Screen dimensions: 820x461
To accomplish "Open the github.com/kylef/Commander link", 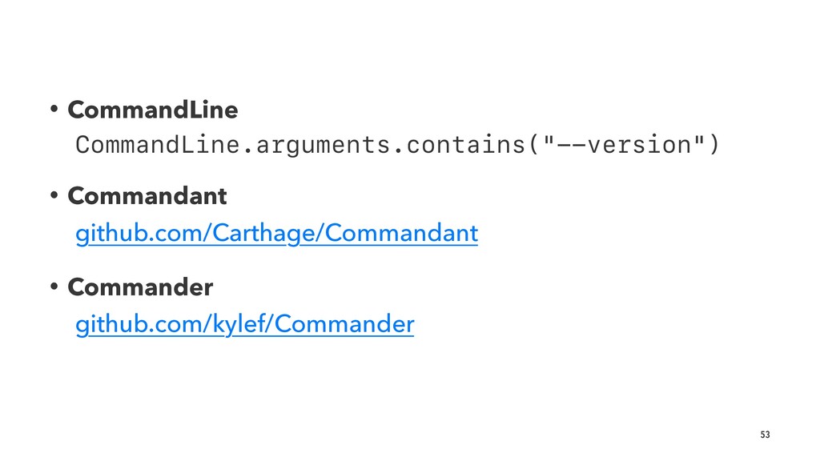I will pyautogui.click(x=245, y=324).
